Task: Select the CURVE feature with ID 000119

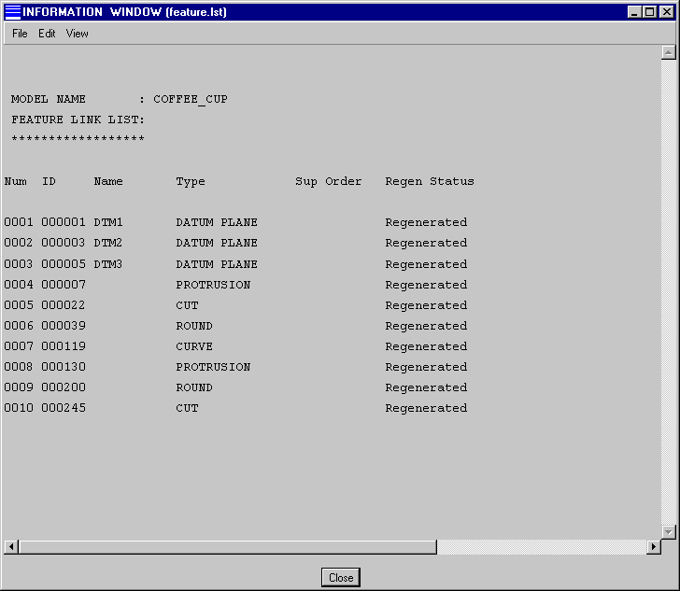Action: [x=193, y=346]
